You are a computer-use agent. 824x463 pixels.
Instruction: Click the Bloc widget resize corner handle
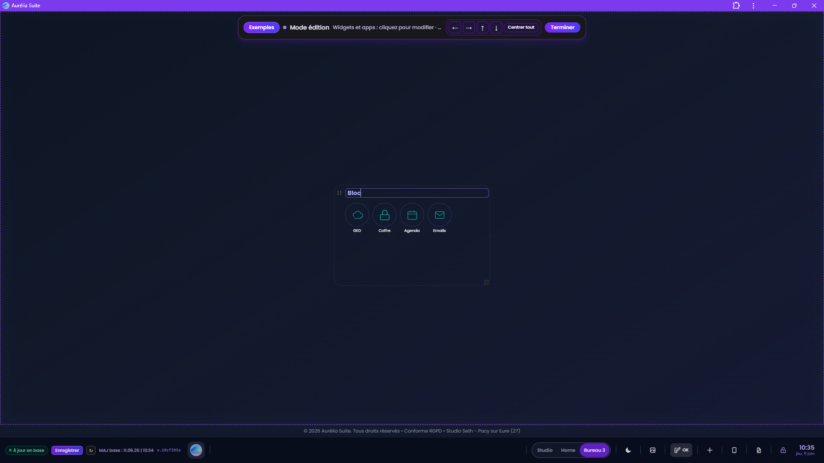(487, 282)
